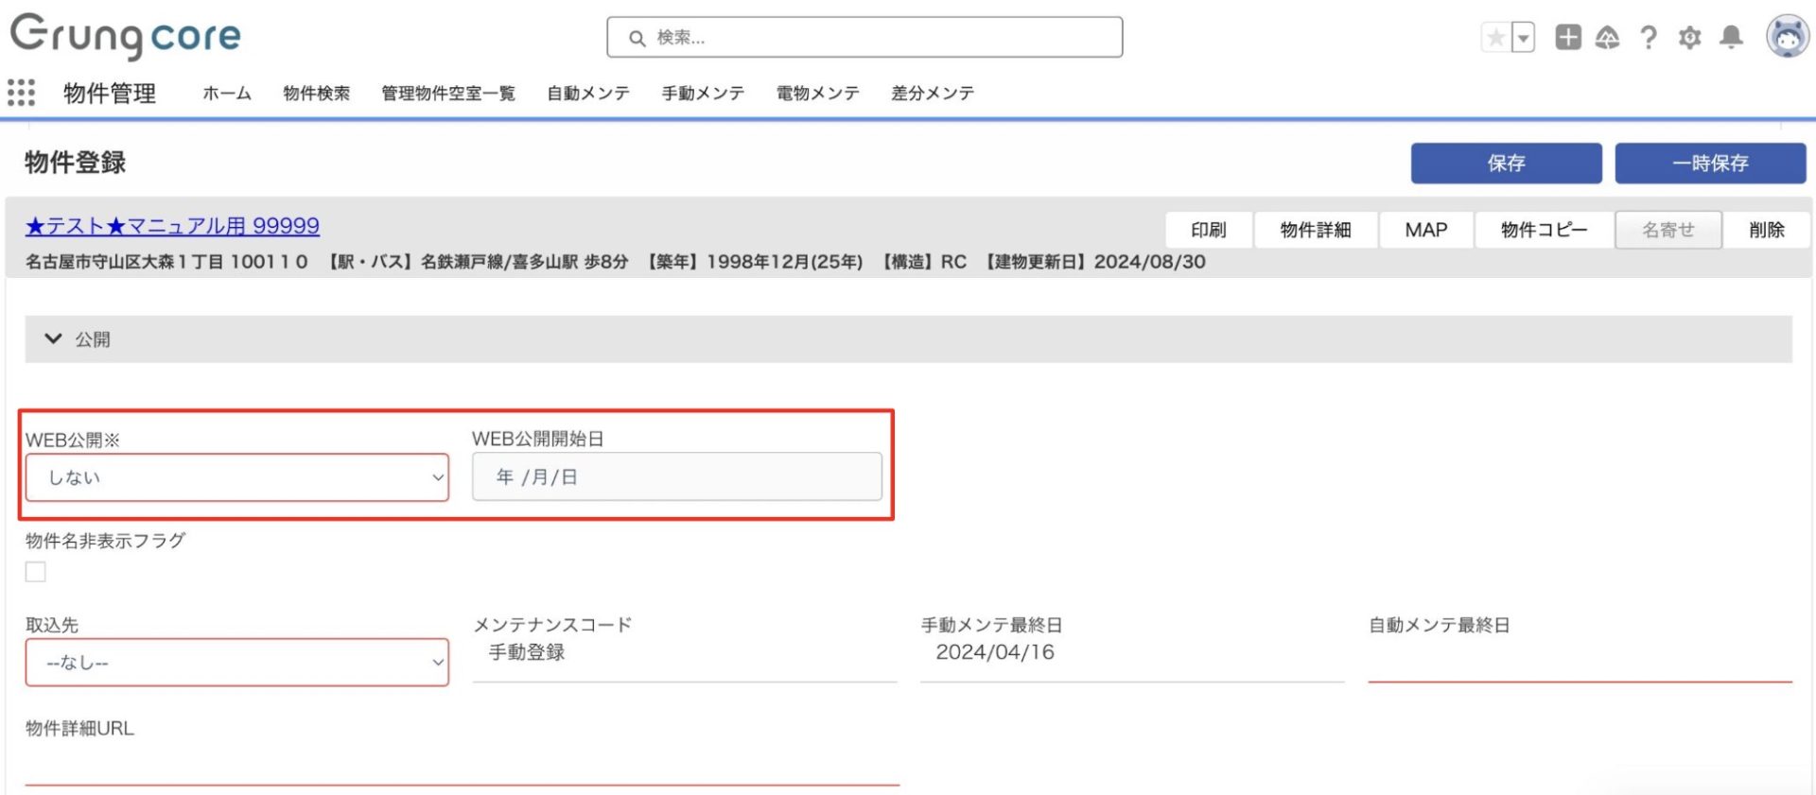Open the WEB公開 dropdown
The height and width of the screenshot is (795, 1816).
click(x=237, y=477)
